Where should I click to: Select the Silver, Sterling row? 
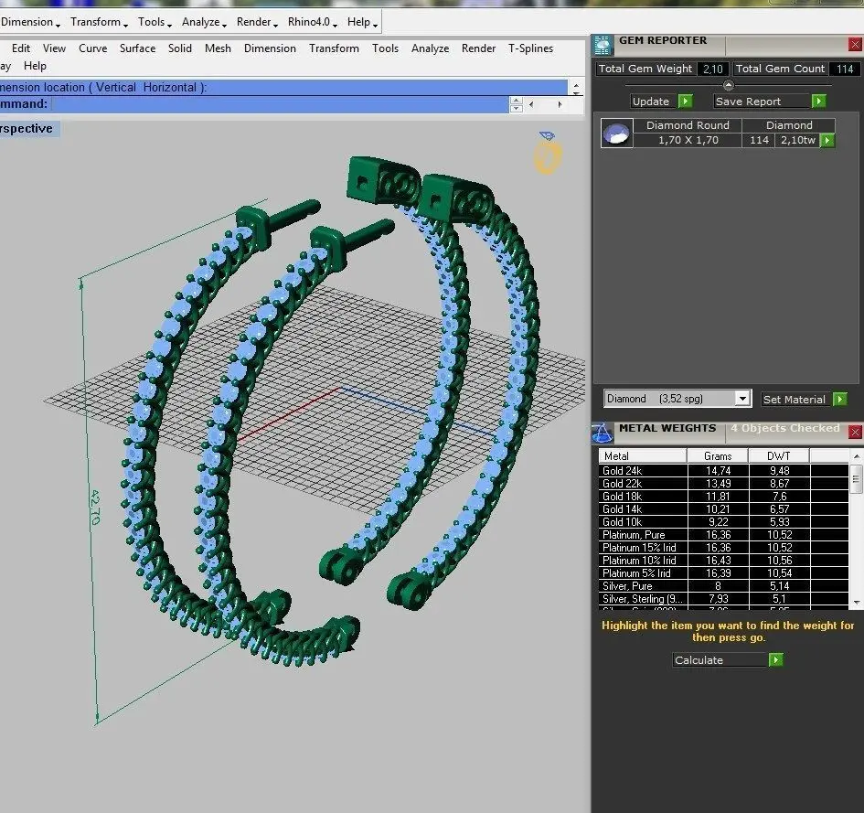point(723,599)
